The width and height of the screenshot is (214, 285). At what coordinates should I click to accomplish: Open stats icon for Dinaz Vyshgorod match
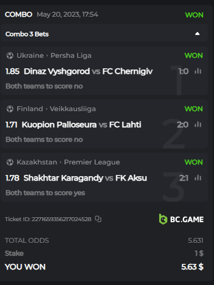[198, 71]
